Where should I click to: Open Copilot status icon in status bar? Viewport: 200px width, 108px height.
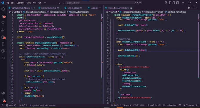(x=164, y=105)
